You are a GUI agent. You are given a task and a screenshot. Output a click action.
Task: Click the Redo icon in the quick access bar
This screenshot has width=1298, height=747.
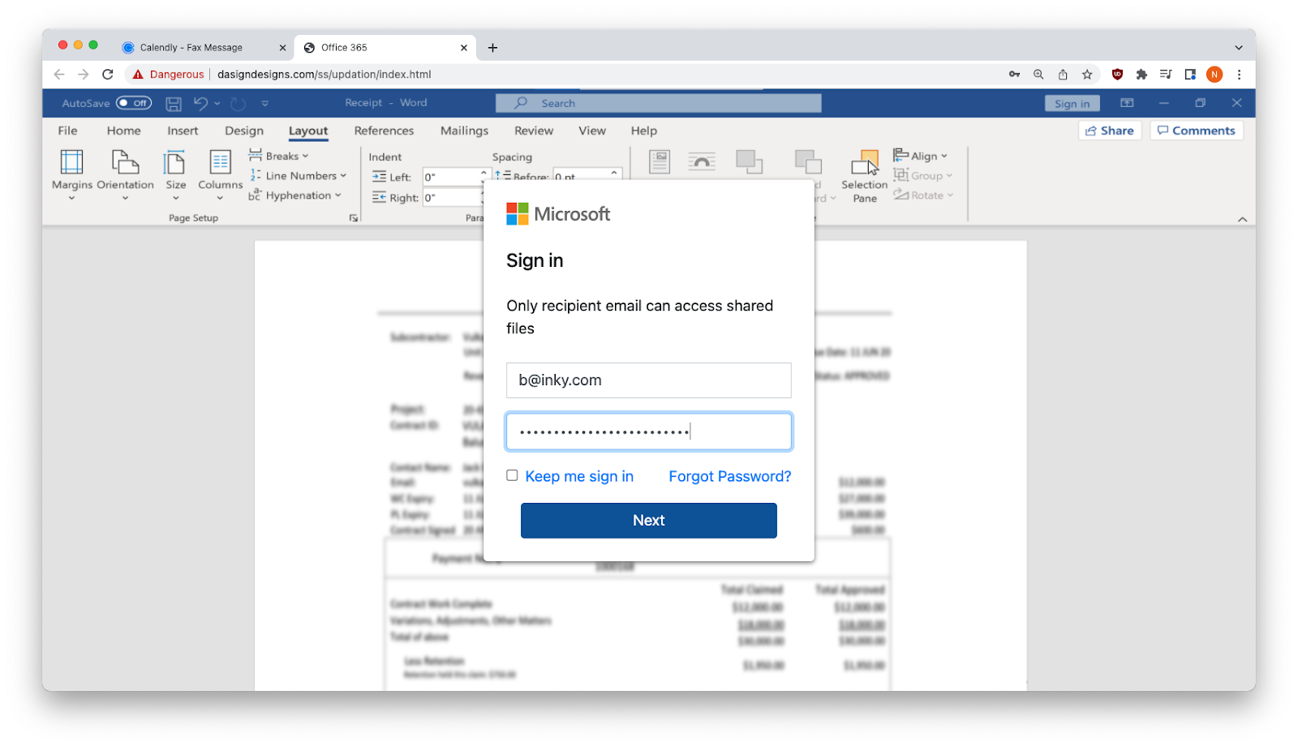point(238,104)
